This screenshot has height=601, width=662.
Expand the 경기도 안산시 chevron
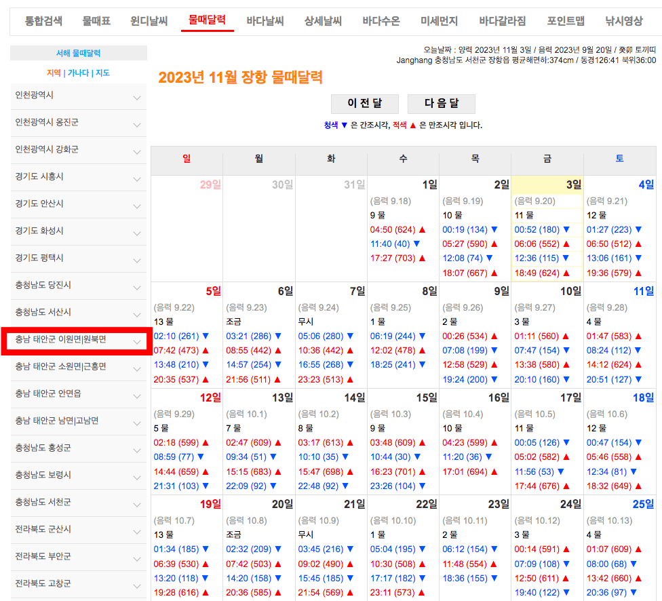137,206
